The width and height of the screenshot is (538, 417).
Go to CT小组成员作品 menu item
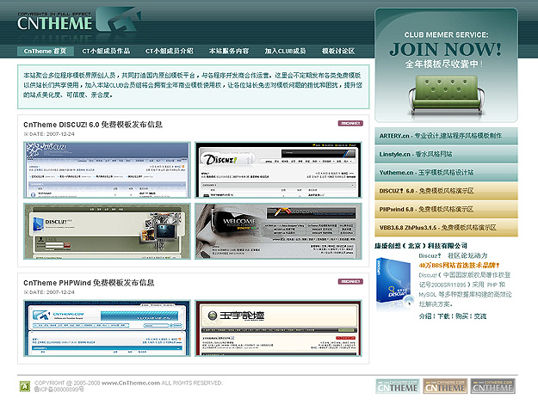(x=107, y=52)
